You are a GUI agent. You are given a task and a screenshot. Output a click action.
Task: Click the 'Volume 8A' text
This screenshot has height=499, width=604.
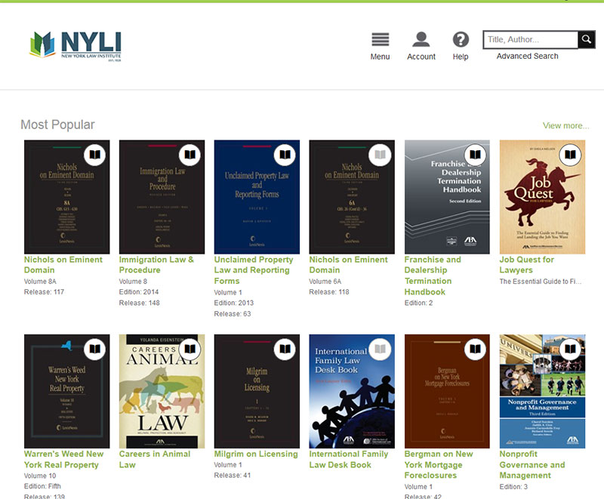(x=40, y=282)
